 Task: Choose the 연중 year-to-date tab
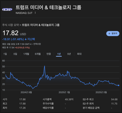coord(49,54)
